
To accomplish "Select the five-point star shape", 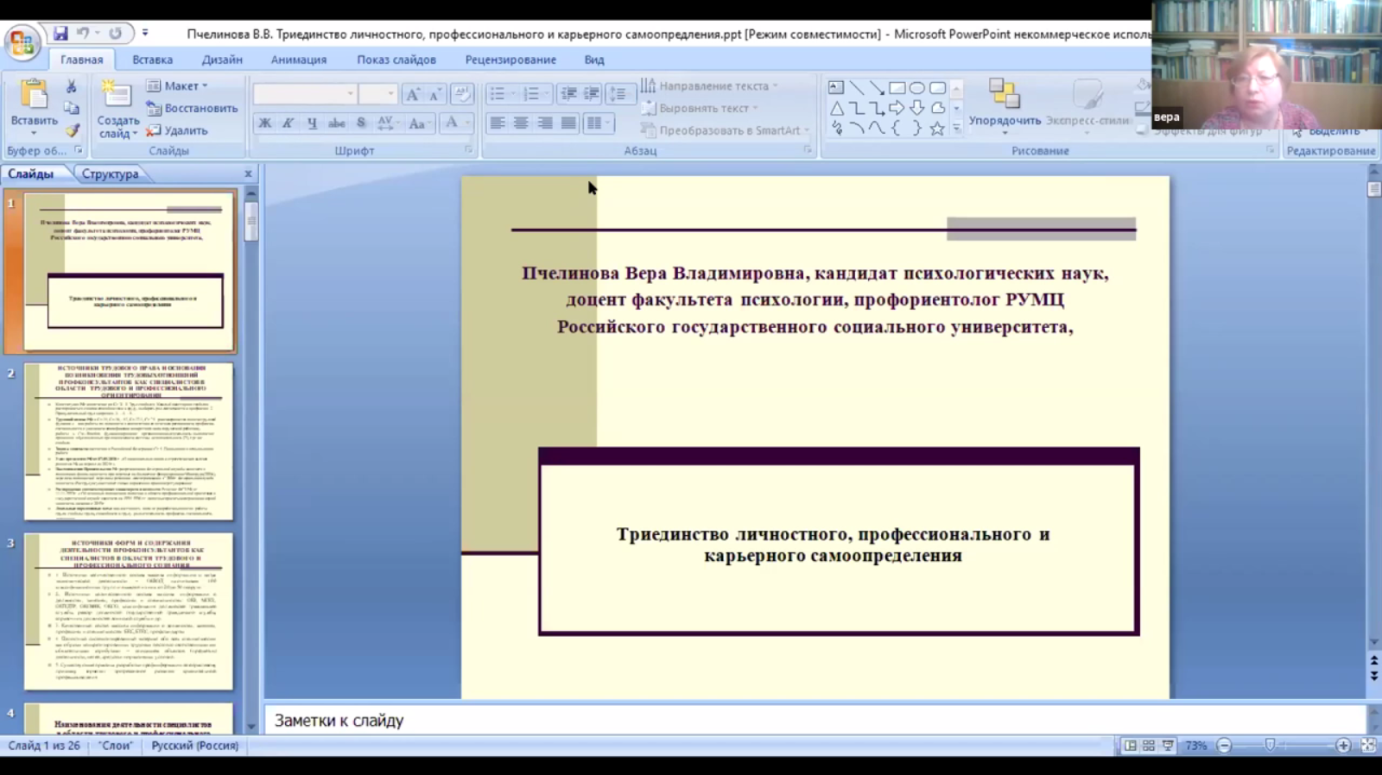I will [937, 129].
